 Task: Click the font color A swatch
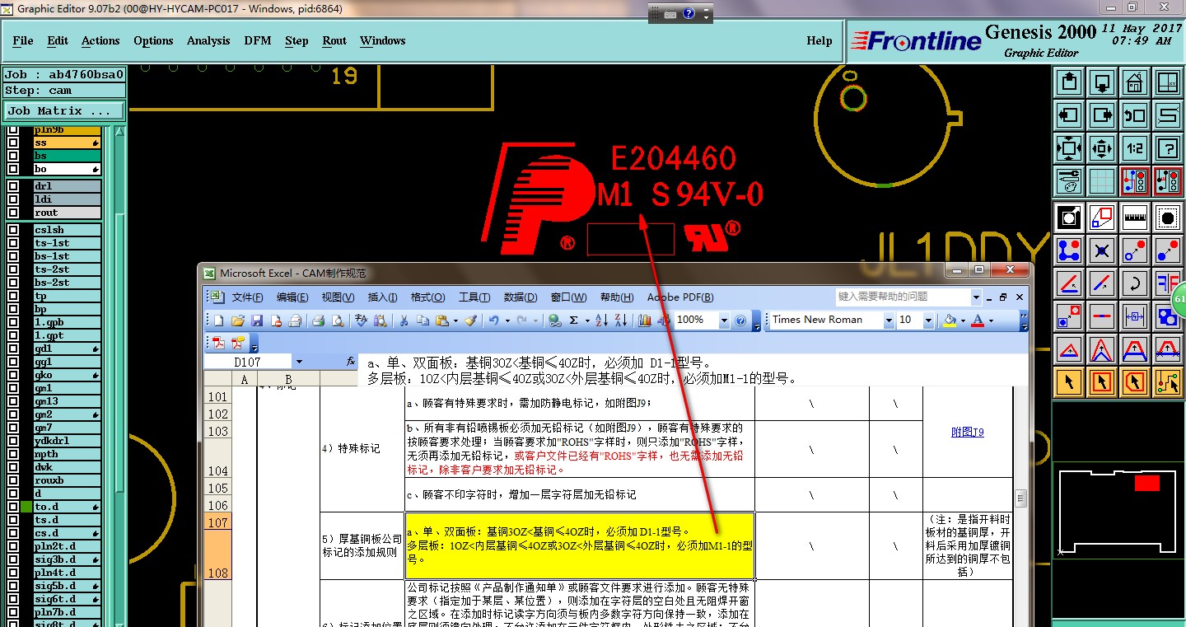978,321
